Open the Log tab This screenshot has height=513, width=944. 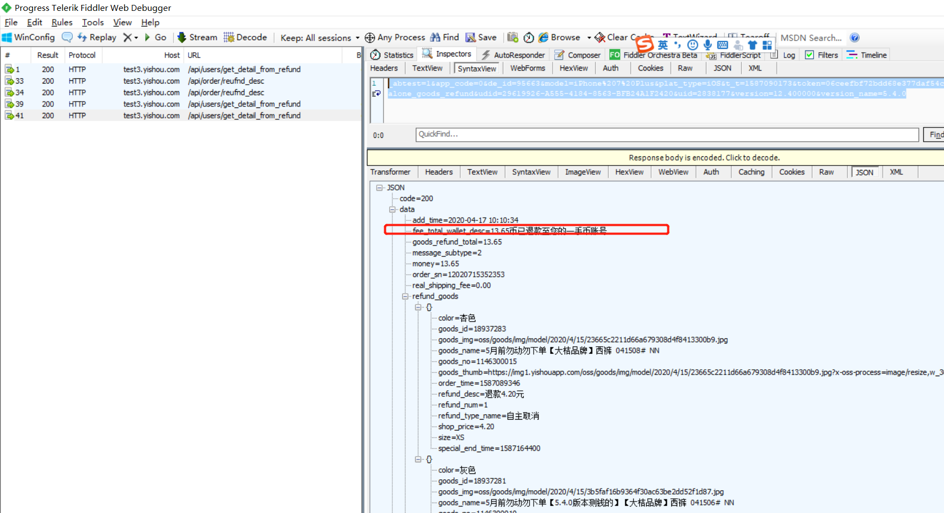coord(783,55)
